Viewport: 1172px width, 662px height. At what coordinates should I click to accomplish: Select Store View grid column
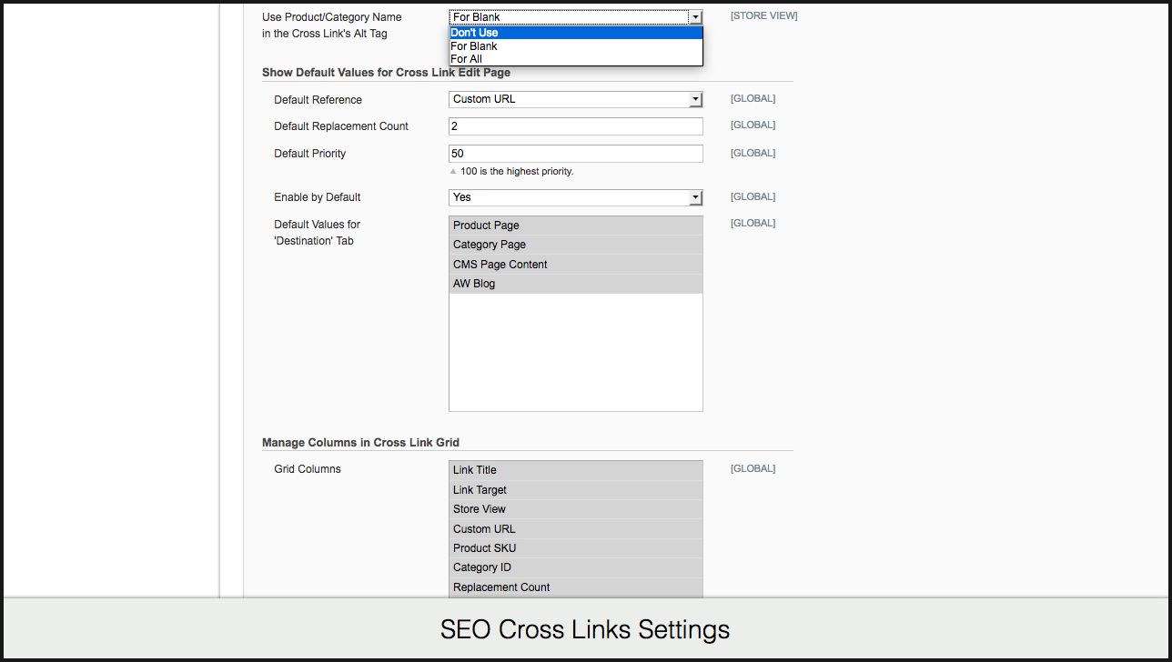(x=575, y=509)
